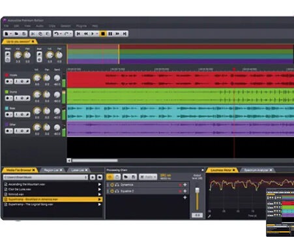This screenshot has height=237, width=294.
Task: Toggle the Main channel upper button
Action: tap(8, 54)
